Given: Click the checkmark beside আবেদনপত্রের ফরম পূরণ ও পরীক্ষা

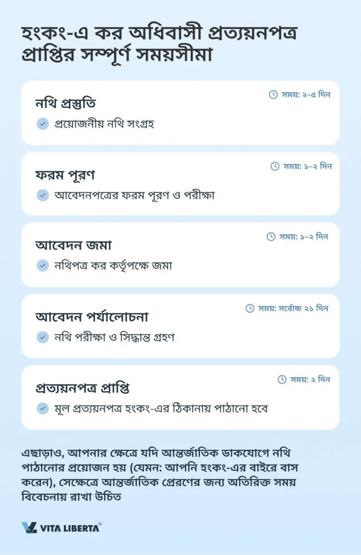Looking at the screenshot, I should tap(42, 195).
